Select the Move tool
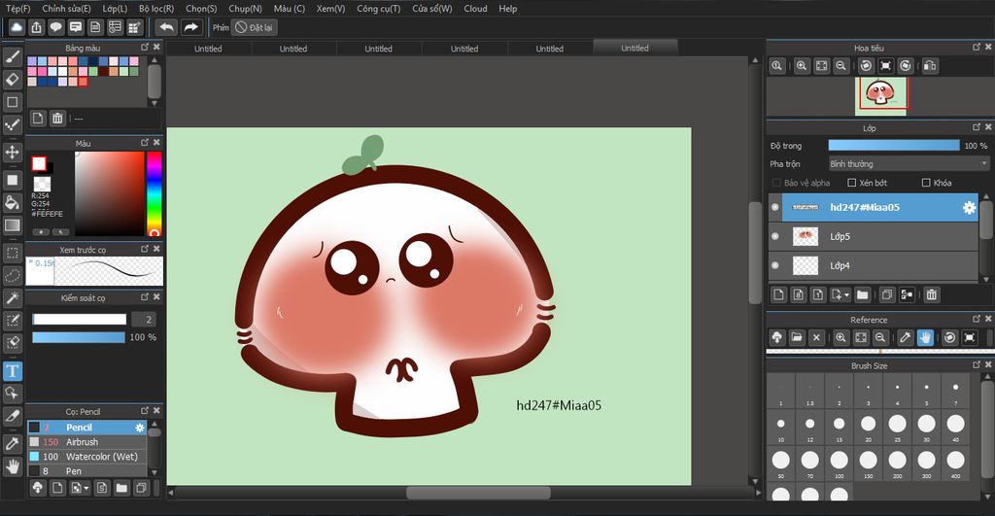This screenshot has width=995, height=516. (12, 153)
